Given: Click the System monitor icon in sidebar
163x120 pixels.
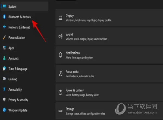Looking at the screenshot, I should click(x=4, y=6).
